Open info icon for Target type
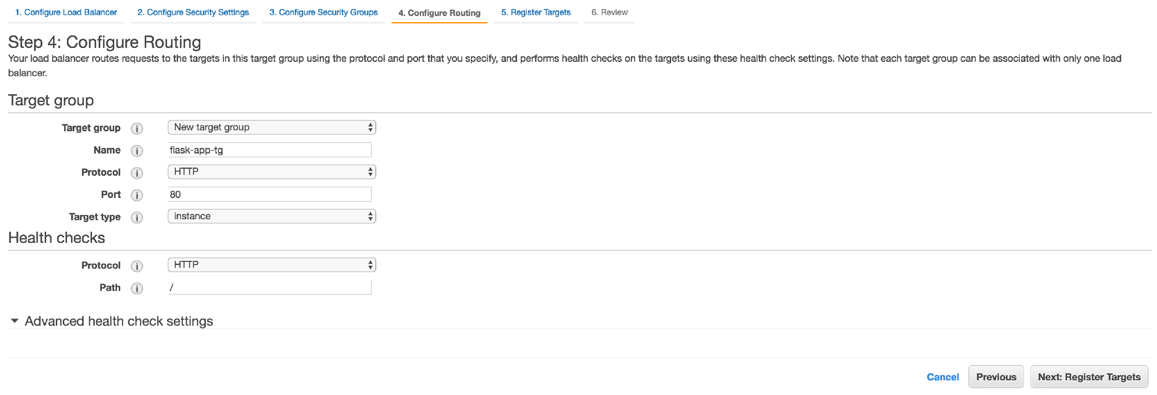1157x395 pixels. tap(137, 217)
